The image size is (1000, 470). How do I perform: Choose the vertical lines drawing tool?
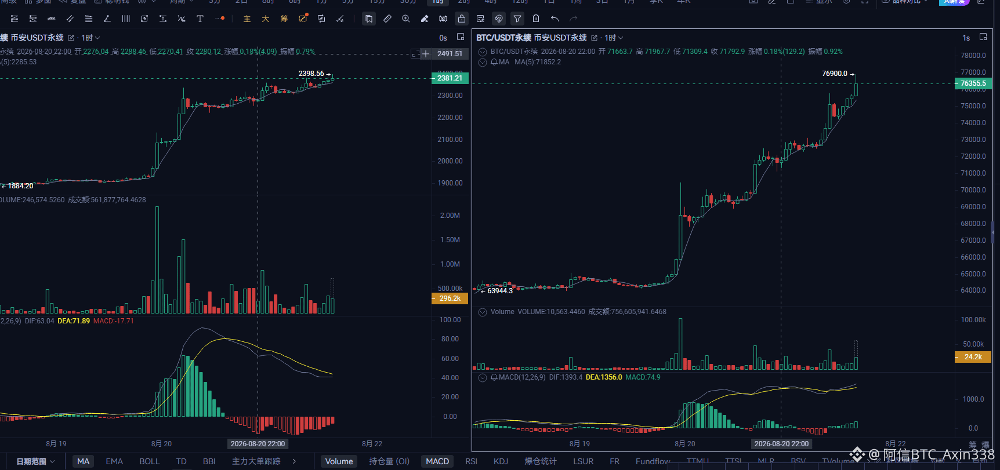[125, 19]
